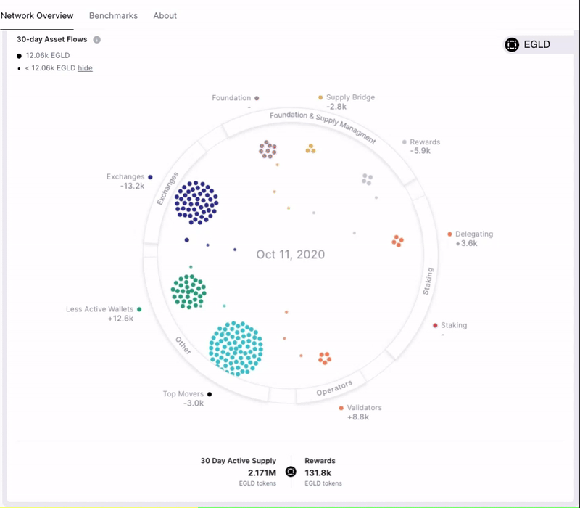Click the EGLD token icon between supply and rewards

click(291, 471)
